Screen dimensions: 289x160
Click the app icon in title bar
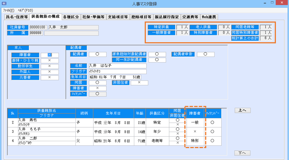tap(3, 3)
